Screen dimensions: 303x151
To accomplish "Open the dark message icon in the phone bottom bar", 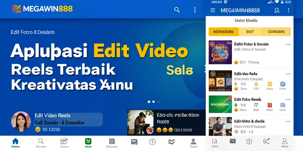I will [233, 141].
